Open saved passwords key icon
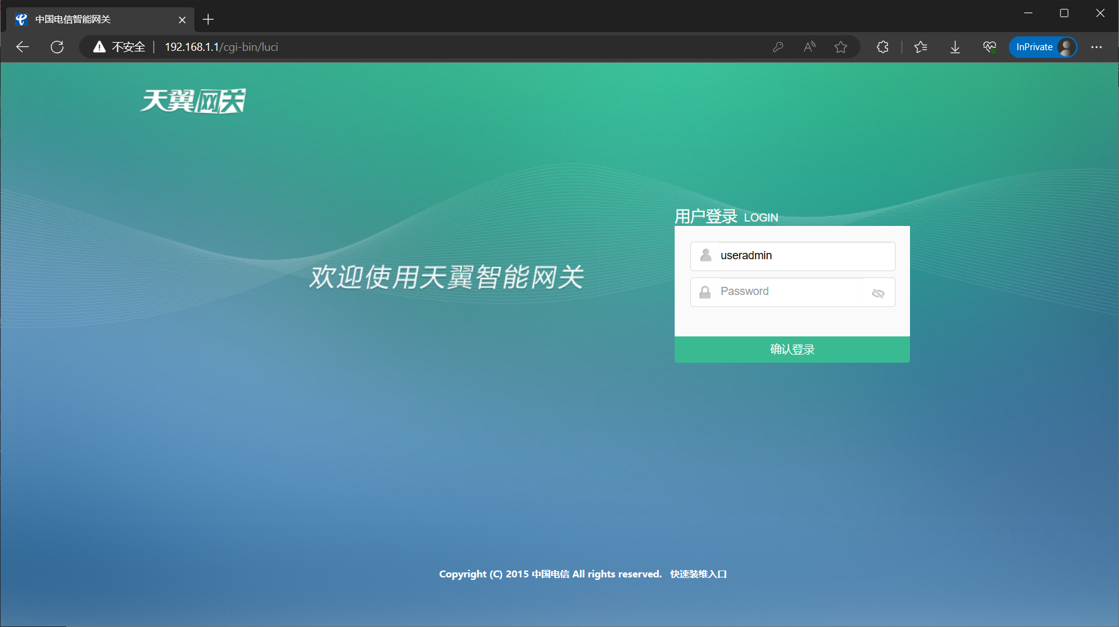This screenshot has height=627, width=1119. pos(778,47)
